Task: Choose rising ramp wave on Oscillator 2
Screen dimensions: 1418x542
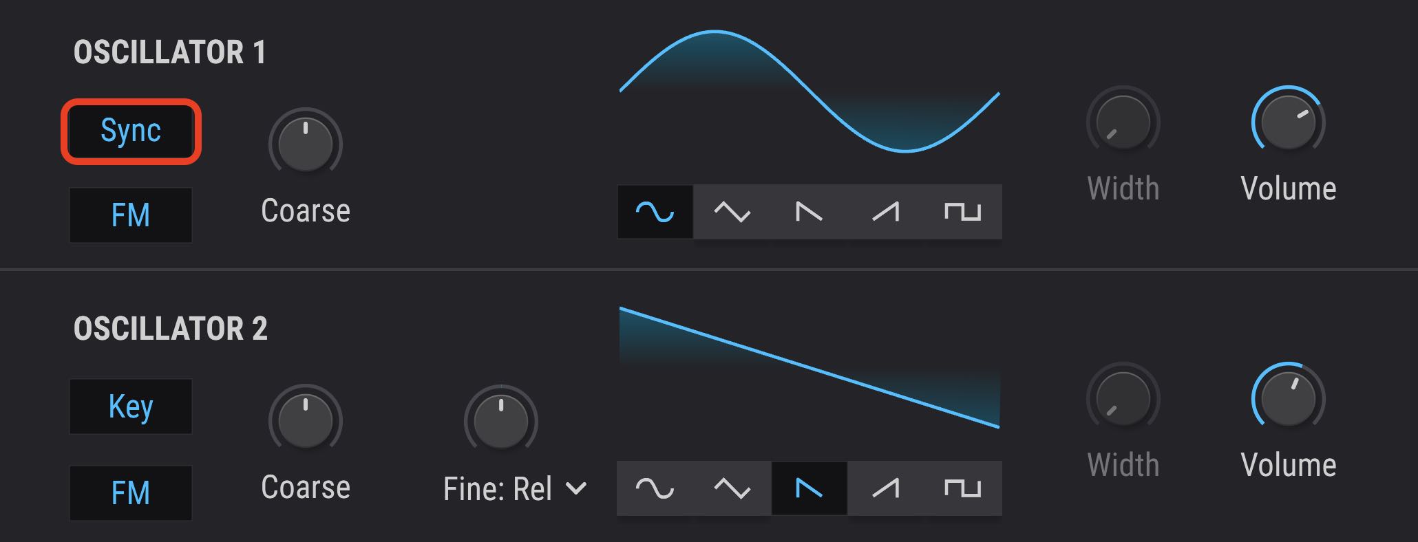Action: coord(886,488)
